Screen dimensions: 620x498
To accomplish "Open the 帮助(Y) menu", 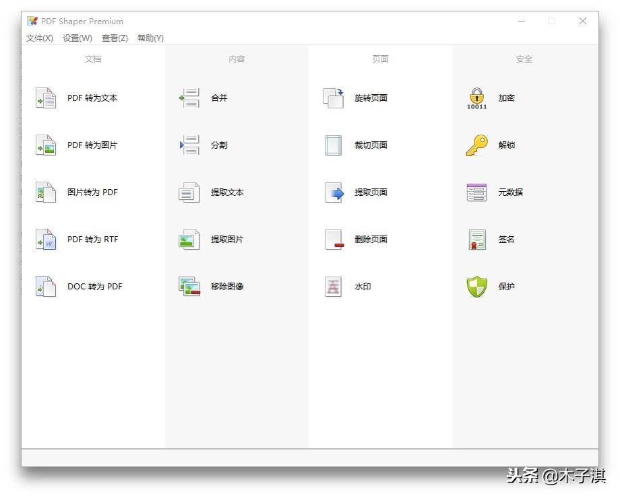I will 150,38.
